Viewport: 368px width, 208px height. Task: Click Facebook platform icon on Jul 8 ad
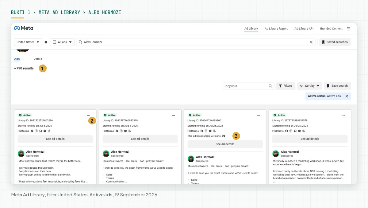32,131
